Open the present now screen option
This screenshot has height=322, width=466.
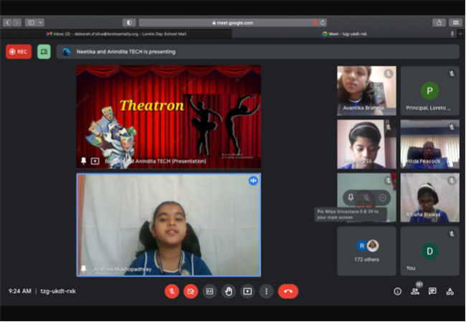(x=247, y=291)
